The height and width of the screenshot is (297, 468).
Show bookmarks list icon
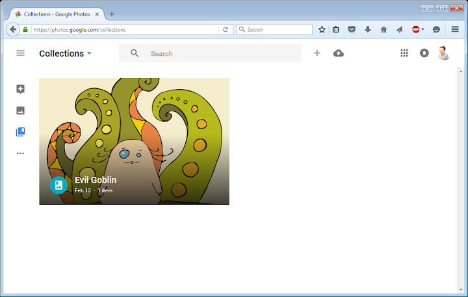[x=336, y=29]
